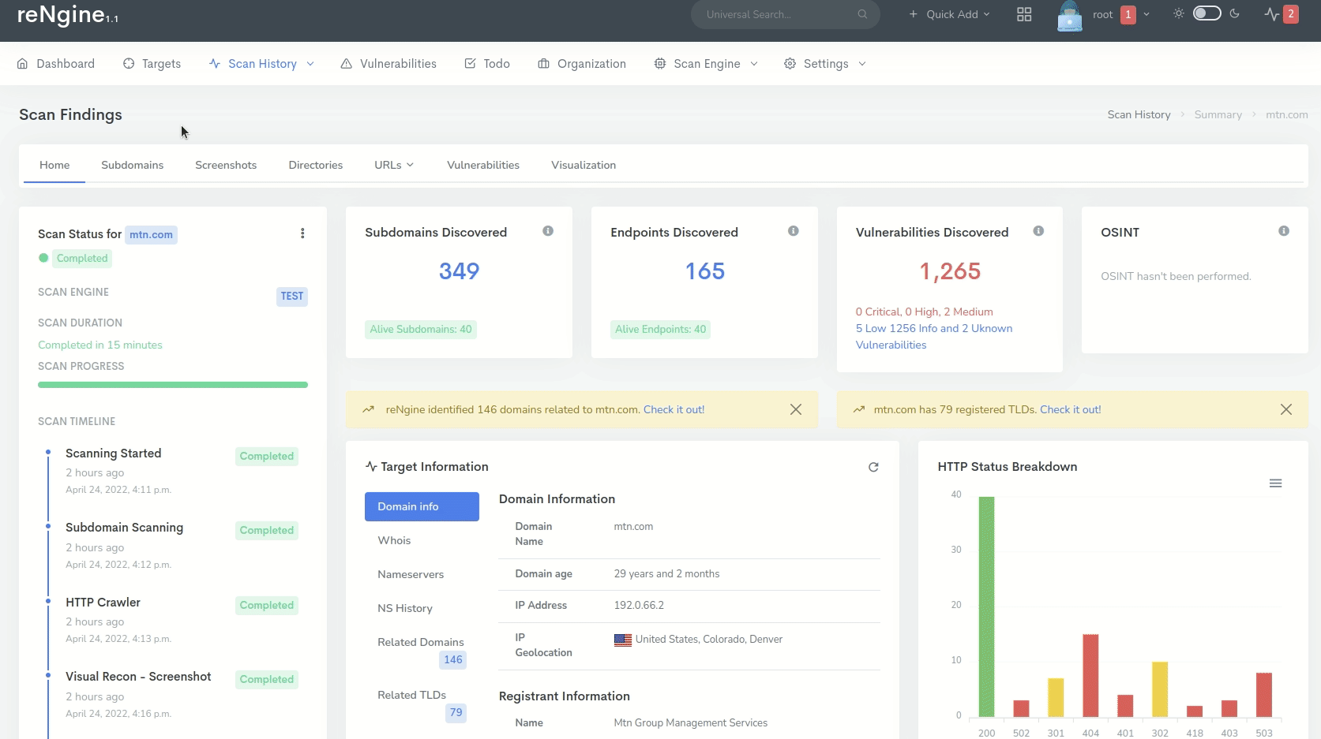Click 'Check it out!' for registered TLDs
Viewport: 1321px width, 739px height.
pyautogui.click(x=1070, y=409)
